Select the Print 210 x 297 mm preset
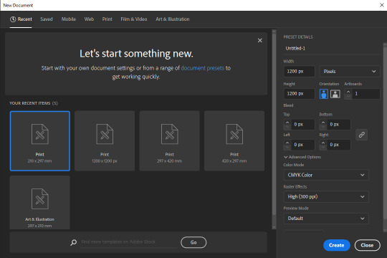Screen dimensions: 387x258 [x=40, y=141]
